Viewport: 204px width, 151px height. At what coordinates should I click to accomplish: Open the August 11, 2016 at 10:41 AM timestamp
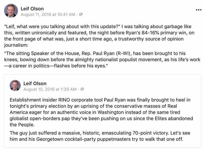click(x=48, y=15)
